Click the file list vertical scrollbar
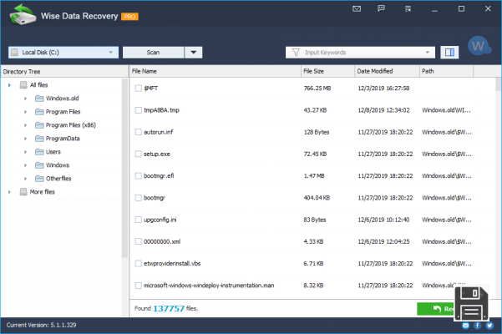This screenshot has width=502, height=334. click(498, 84)
